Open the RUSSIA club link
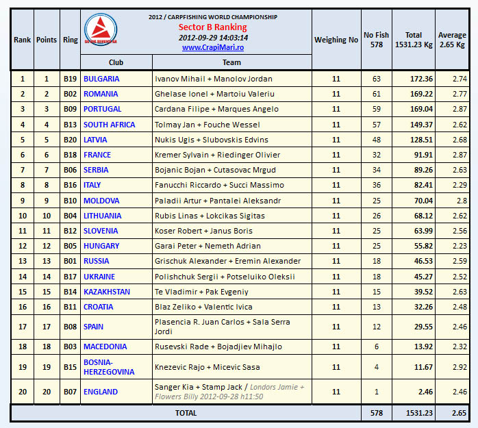The image size is (478, 428). 96,261
